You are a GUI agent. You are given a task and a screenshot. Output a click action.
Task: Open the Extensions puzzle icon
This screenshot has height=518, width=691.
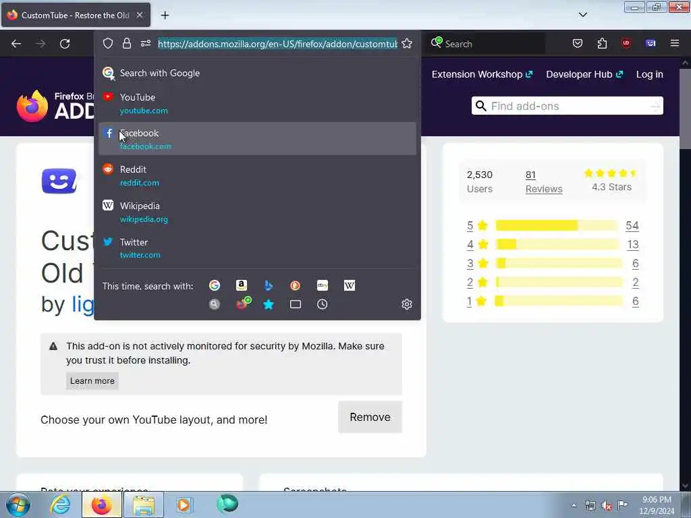[602, 43]
